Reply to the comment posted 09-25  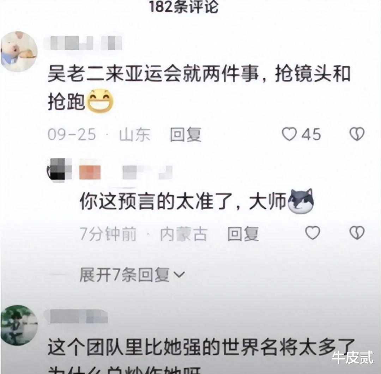click(186, 134)
